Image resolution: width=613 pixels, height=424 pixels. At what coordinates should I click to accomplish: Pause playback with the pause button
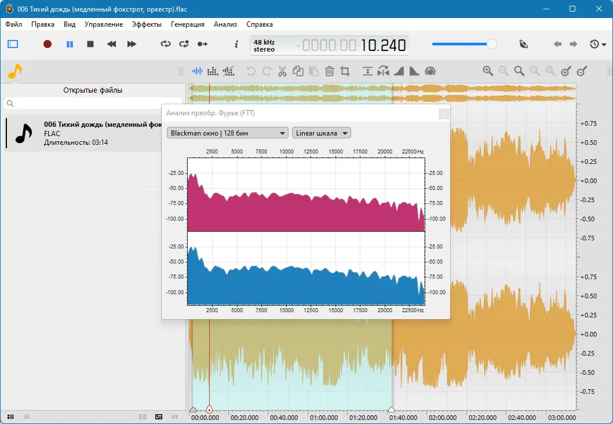pyautogui.click(x=70, y=44)
